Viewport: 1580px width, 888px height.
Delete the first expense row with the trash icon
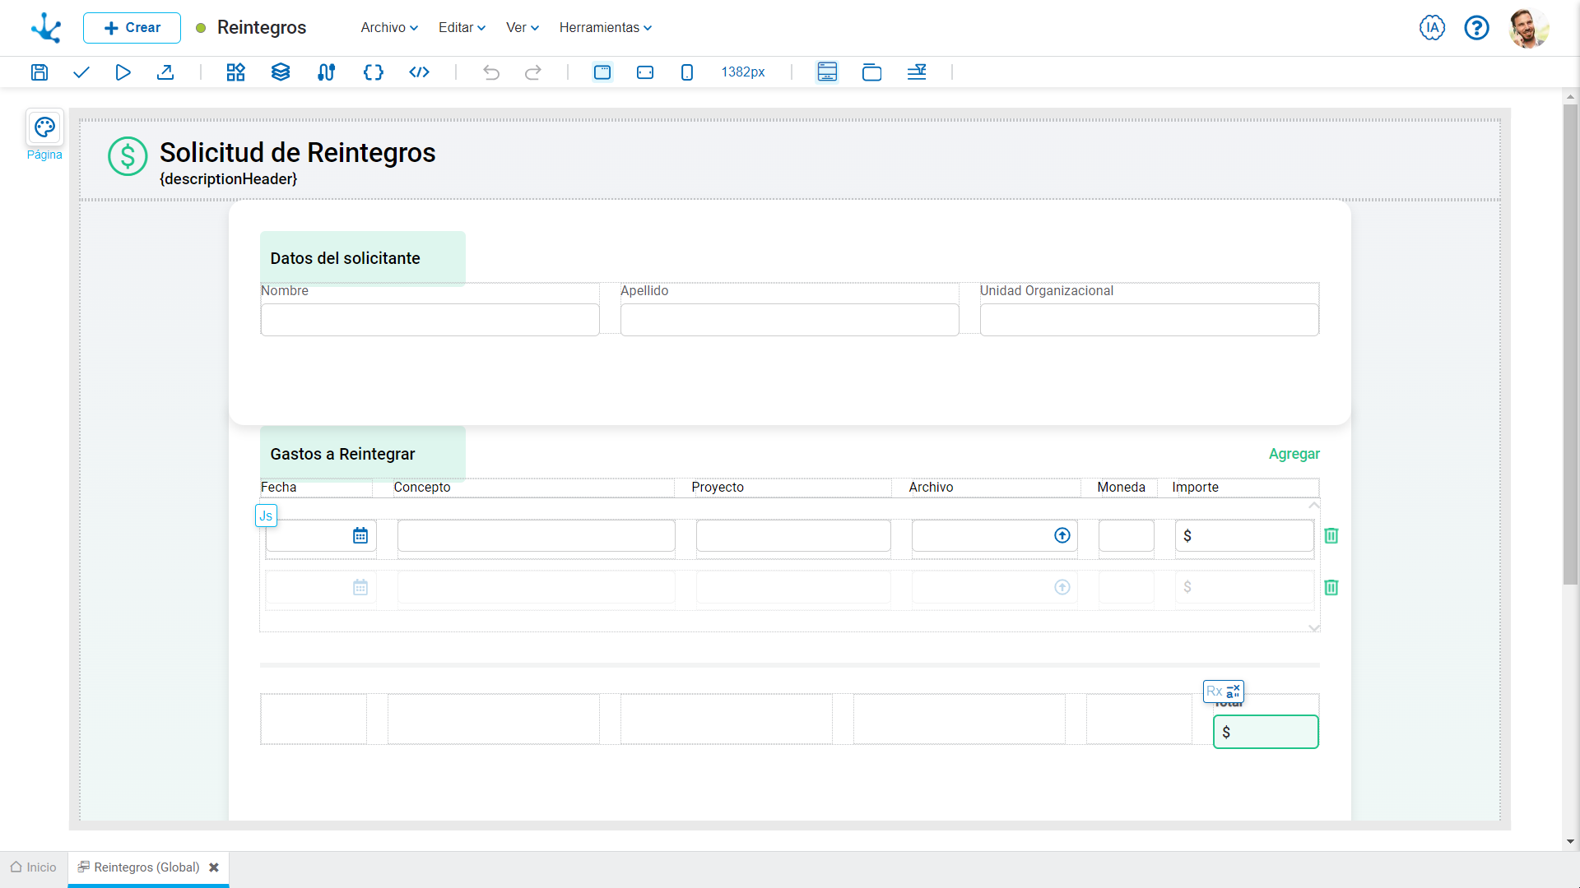click(x=1331, y=536)
